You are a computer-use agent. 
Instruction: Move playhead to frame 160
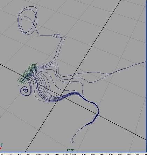(x=65, y=154)
